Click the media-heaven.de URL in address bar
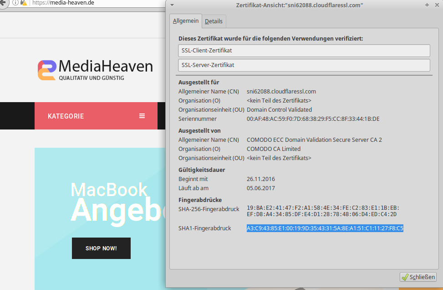This screenshot has width=443, height=290. pos(63,3)
